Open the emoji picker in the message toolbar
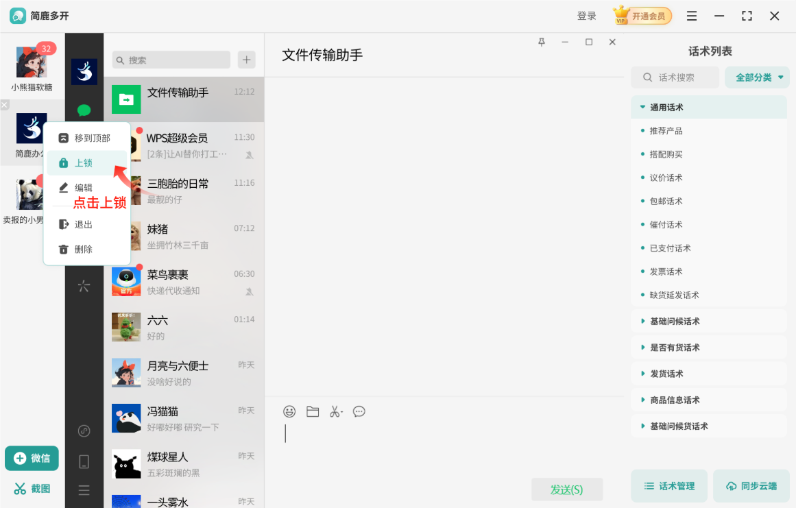 click(289, 411)
